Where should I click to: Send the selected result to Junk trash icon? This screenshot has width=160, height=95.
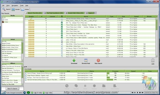(x=153, y=60)
